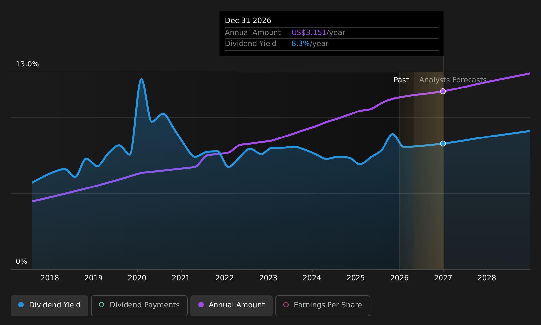Click the 2028 x-axis label
Viewport: 541px width, 325px height.
[x=487, y=278]
